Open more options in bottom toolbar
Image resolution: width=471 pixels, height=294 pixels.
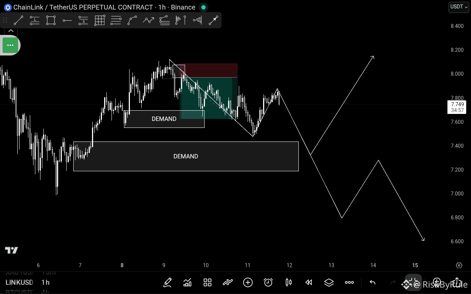coord(349,282)
